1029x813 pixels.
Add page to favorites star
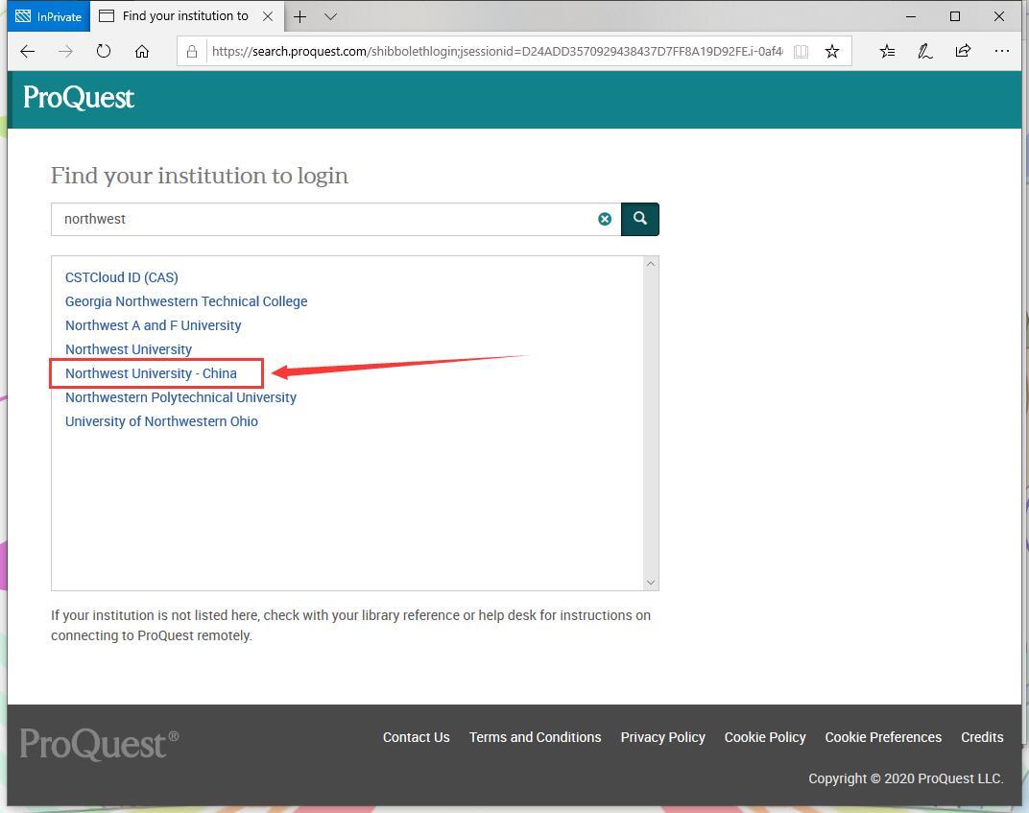pos(832,52)
